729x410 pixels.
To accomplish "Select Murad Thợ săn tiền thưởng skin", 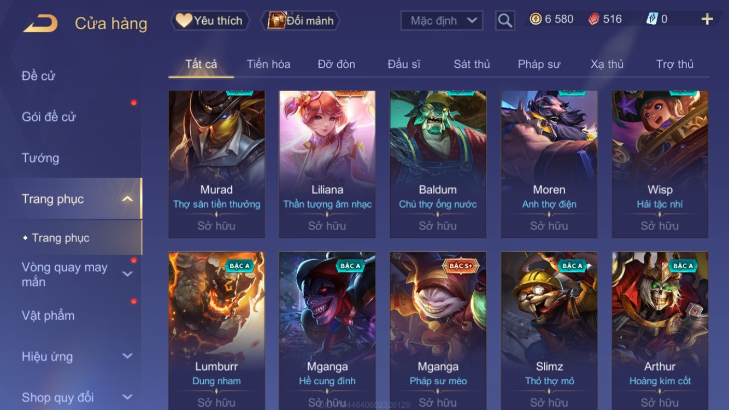I will coord(216,165).
